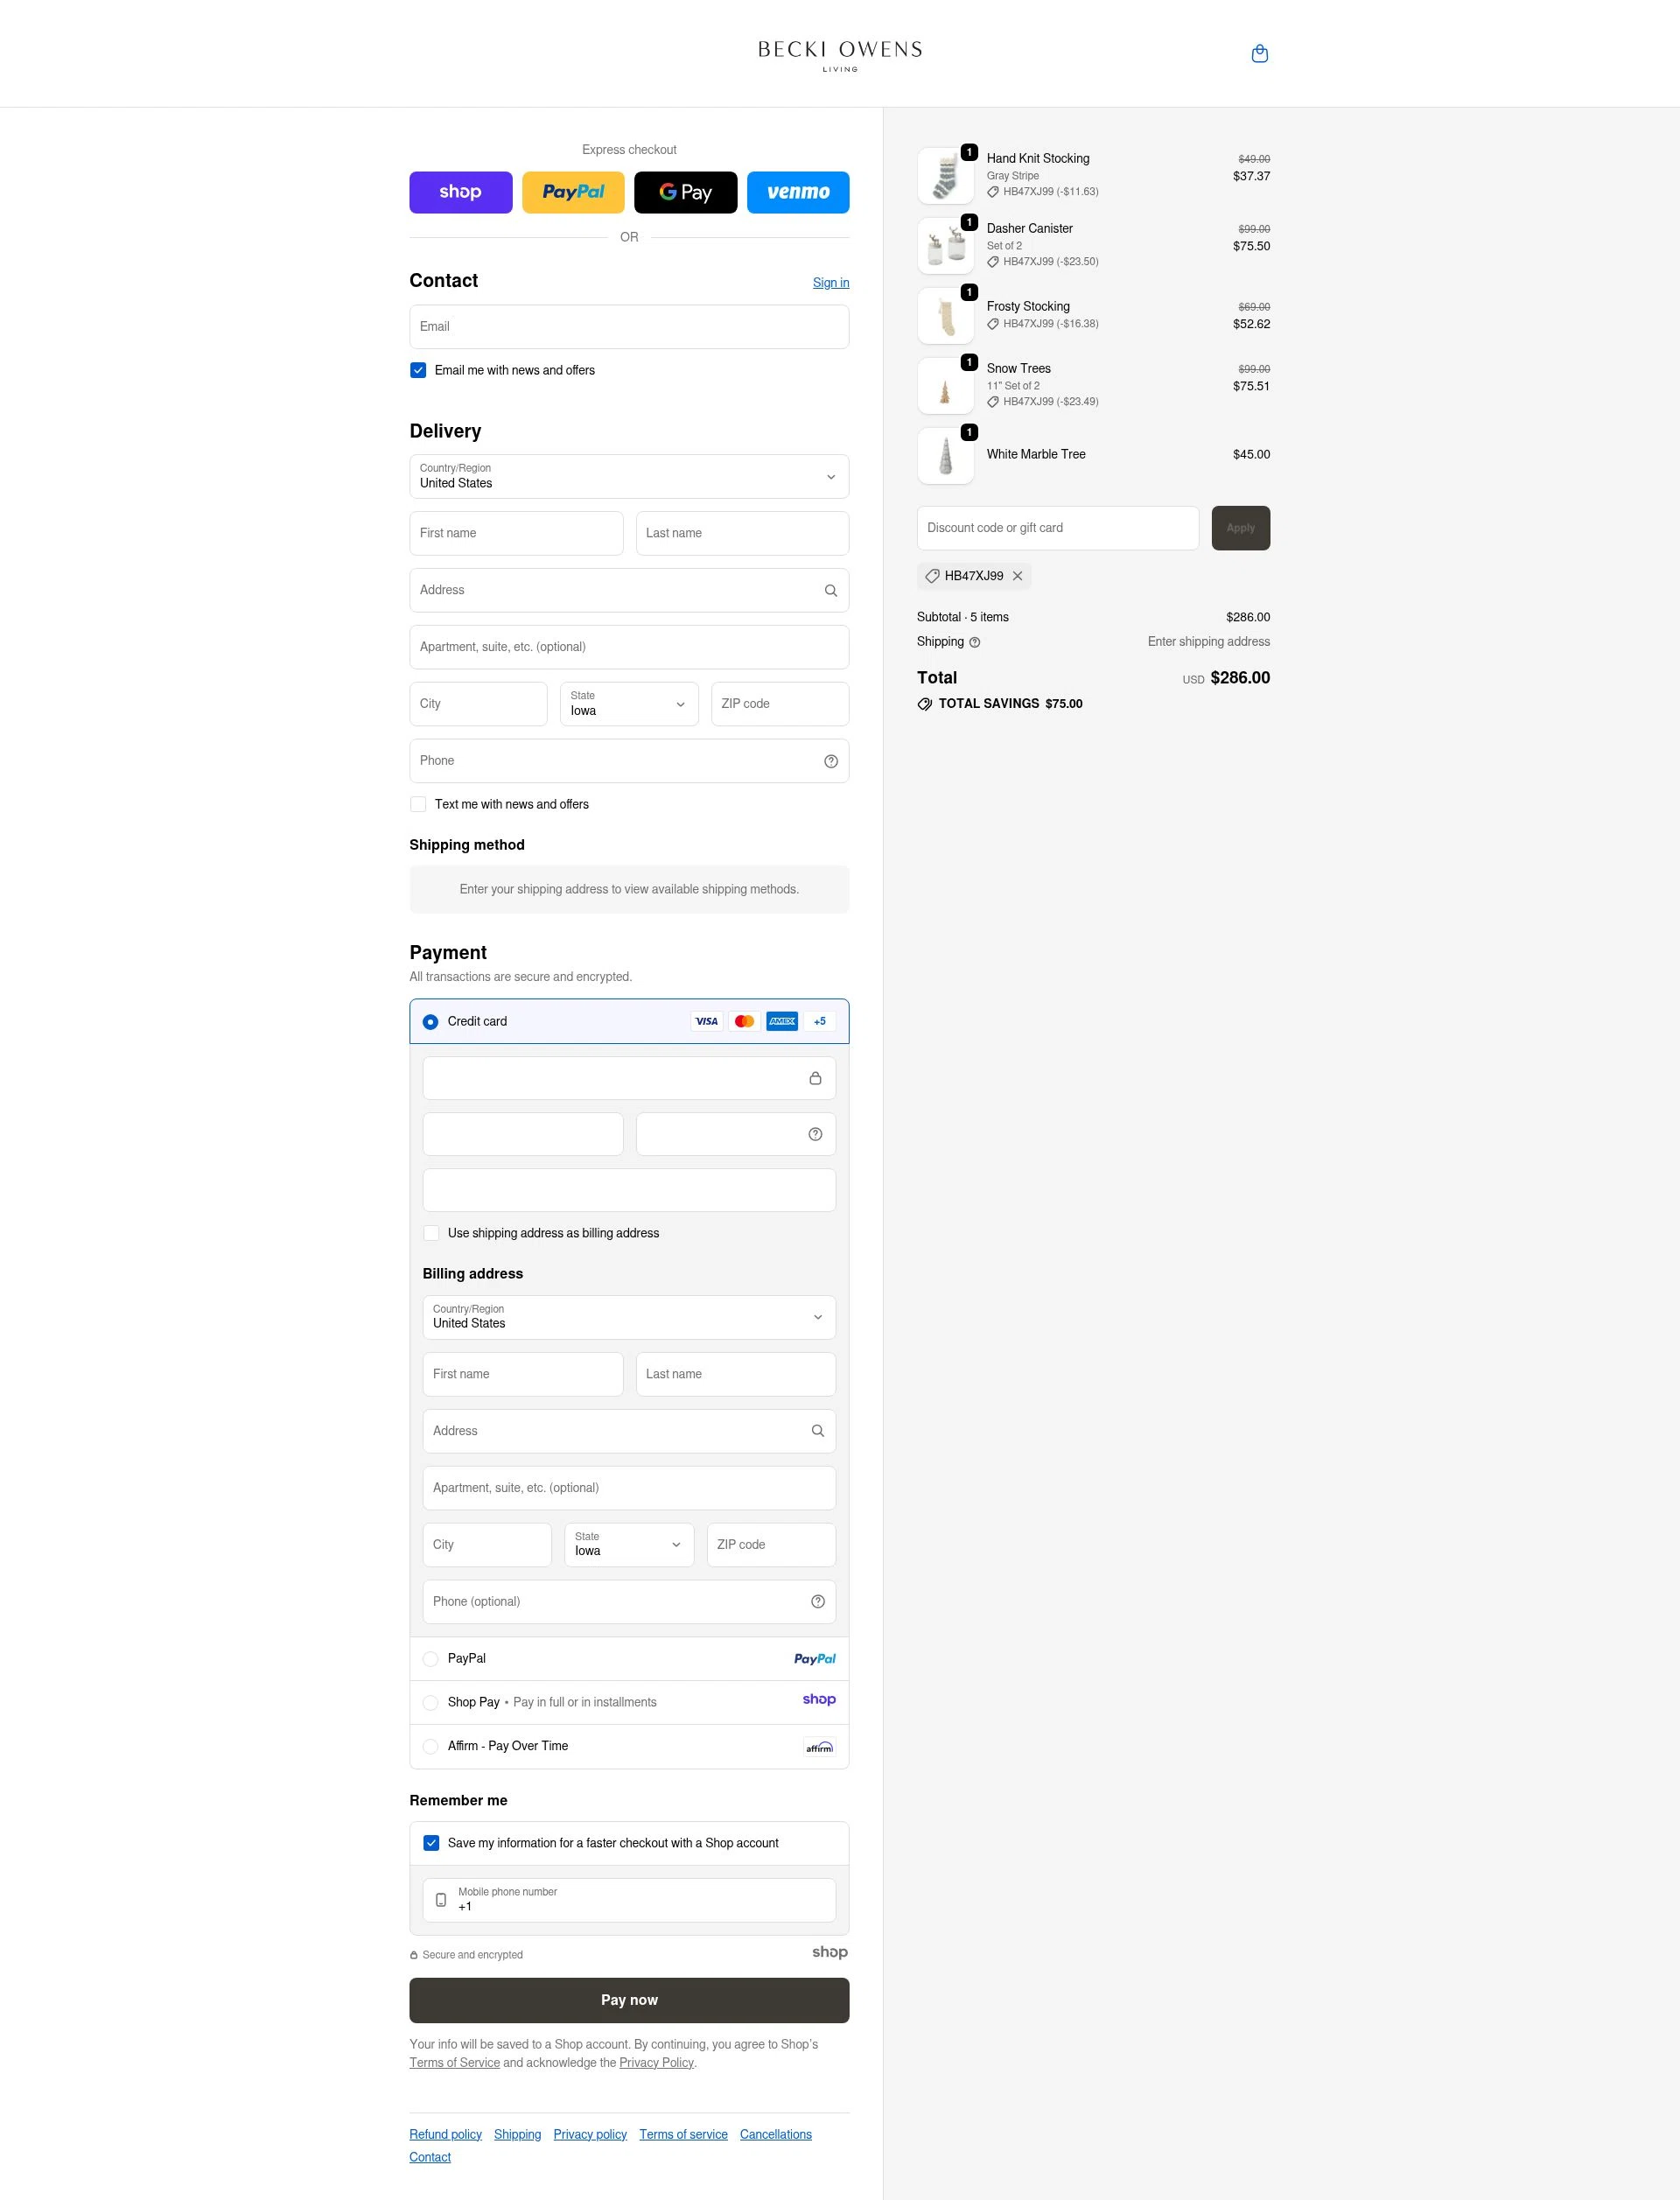Image resolution: width=1680 pixels, height=2200 pixels.
Task: Open the help tooltip on the Phone field
Action: click(831, 761)
